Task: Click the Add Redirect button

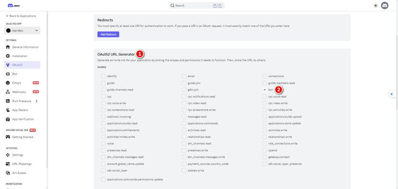Action: pyautogui.click(x=108, y=34)
